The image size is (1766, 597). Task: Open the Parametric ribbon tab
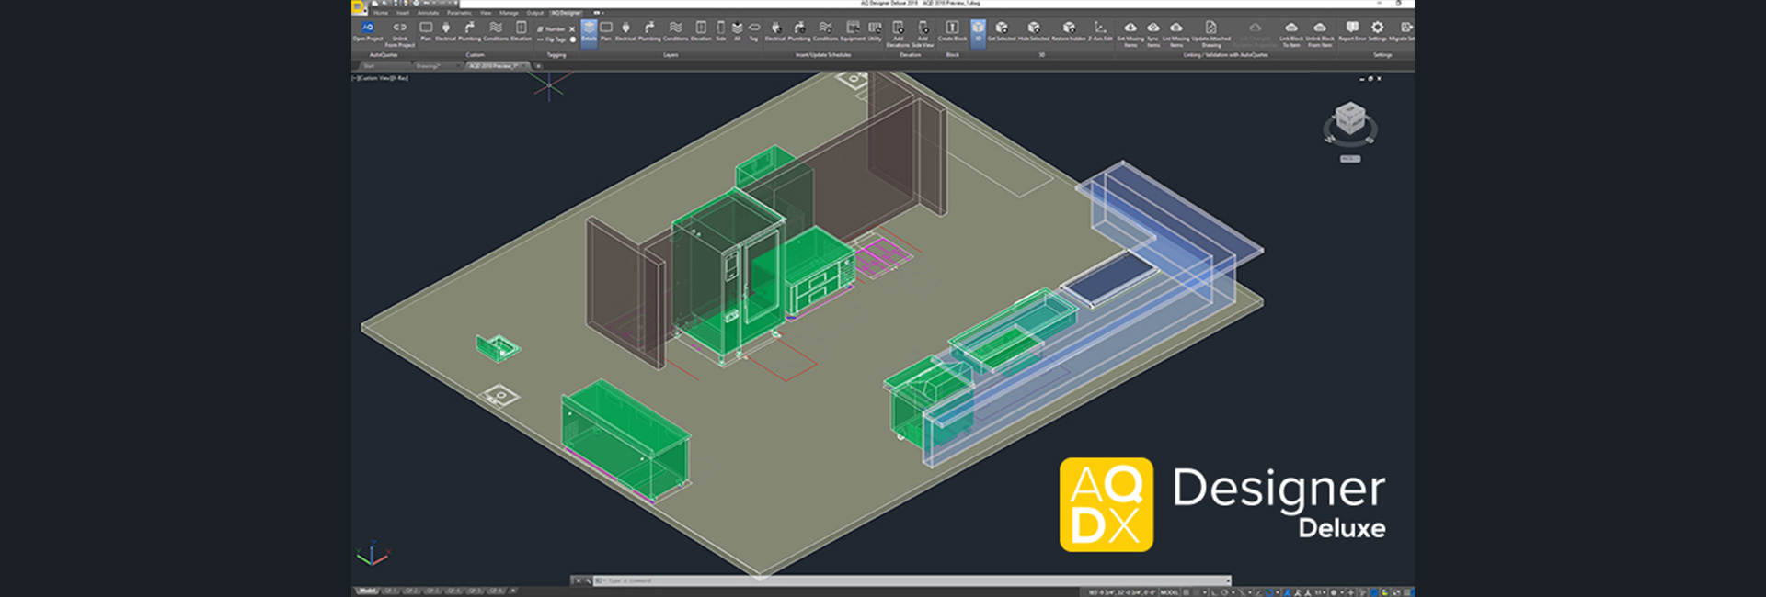[459, 13]
